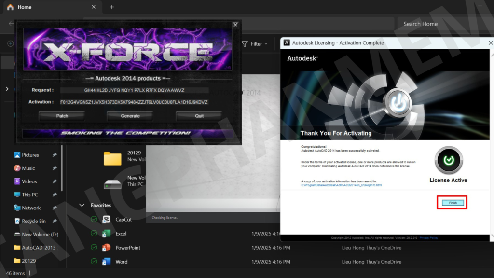This screenshot has height=278, width=494.
Task: Add a new File Explorer tab
Action: coord(112,7)
